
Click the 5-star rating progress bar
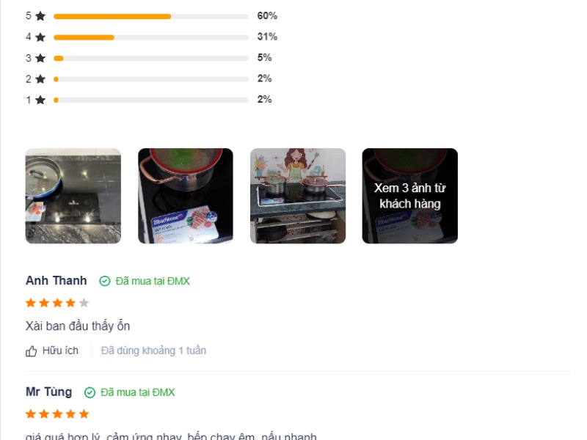[150, 16]
